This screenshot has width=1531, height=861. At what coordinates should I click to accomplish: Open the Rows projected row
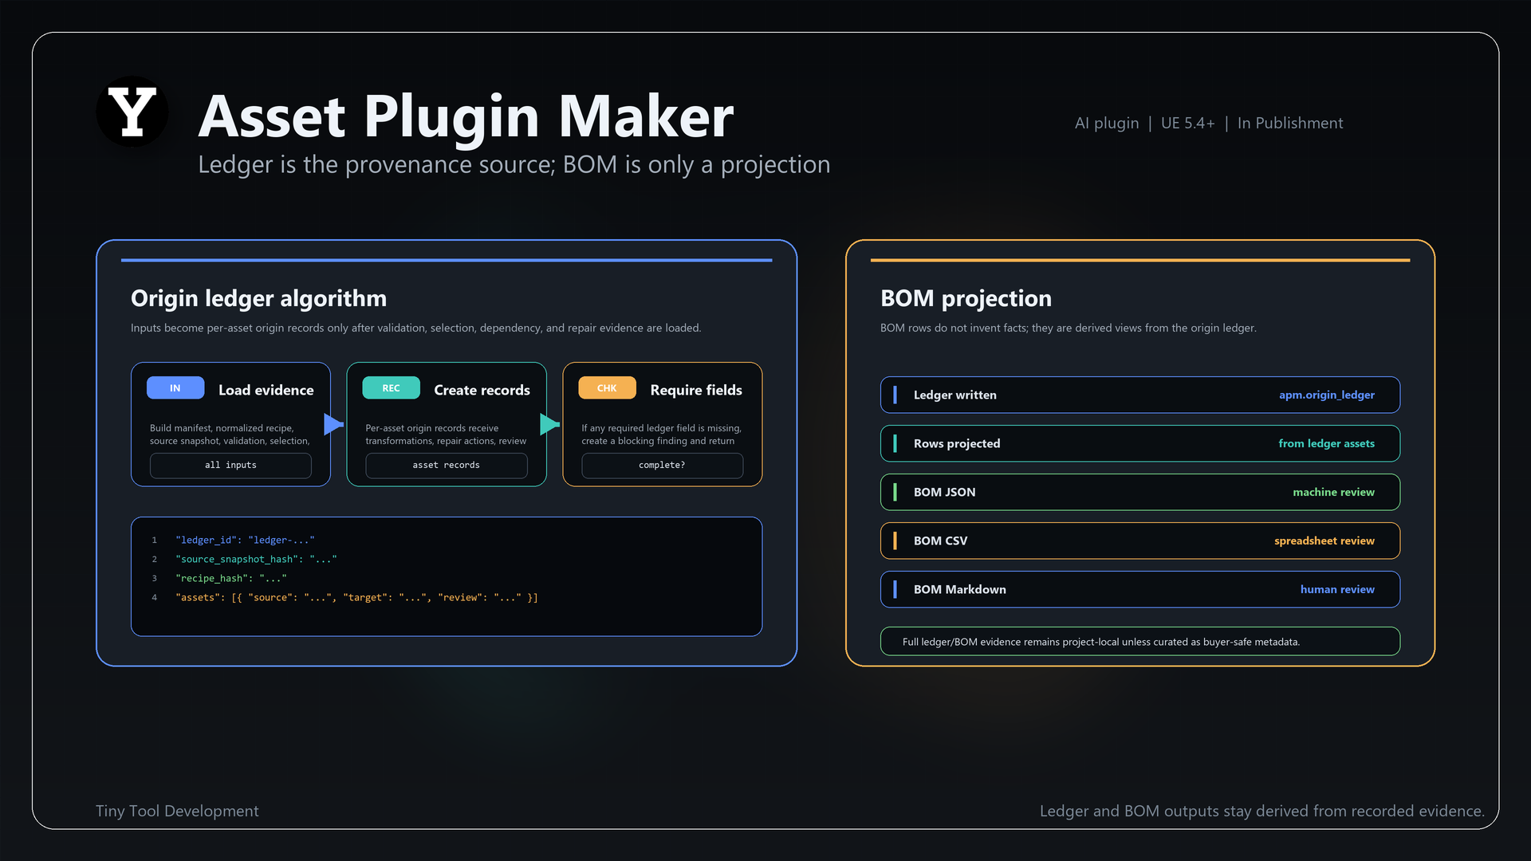coord(1140,443)
